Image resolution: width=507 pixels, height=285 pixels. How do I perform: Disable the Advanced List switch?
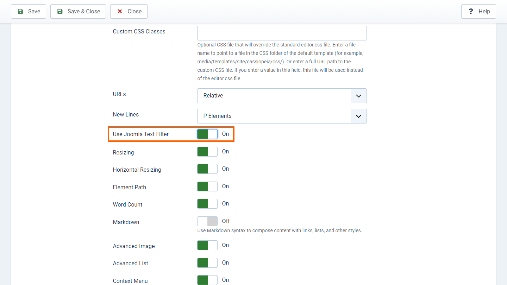point(207,263)
